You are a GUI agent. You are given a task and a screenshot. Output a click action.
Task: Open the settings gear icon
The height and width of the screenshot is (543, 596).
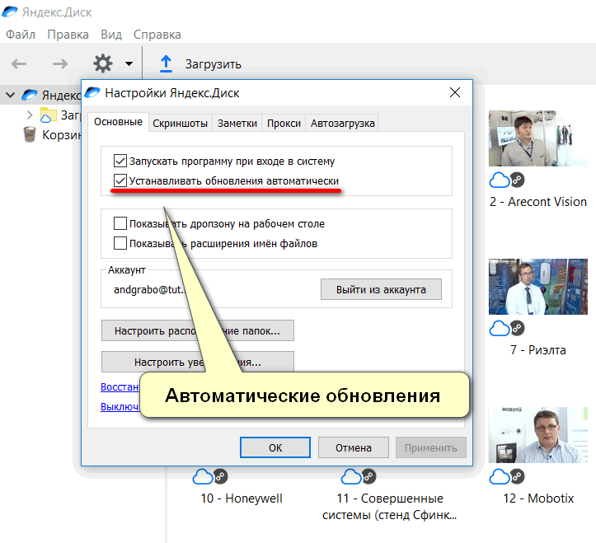pyautogui.click(x=103, y=63)
